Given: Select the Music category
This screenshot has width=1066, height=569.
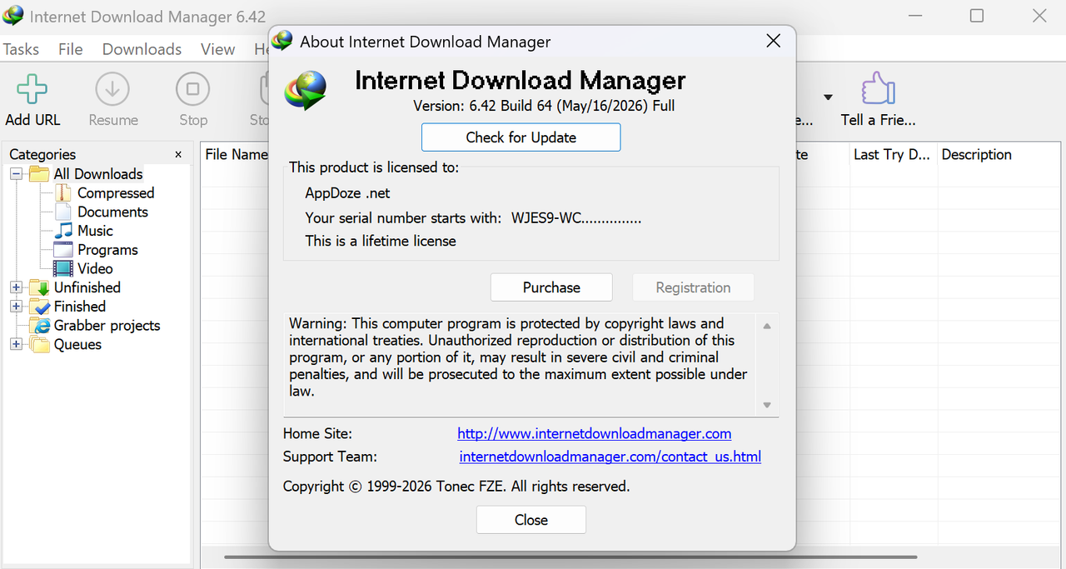Looking at the screenshot, I should [95, 231].
